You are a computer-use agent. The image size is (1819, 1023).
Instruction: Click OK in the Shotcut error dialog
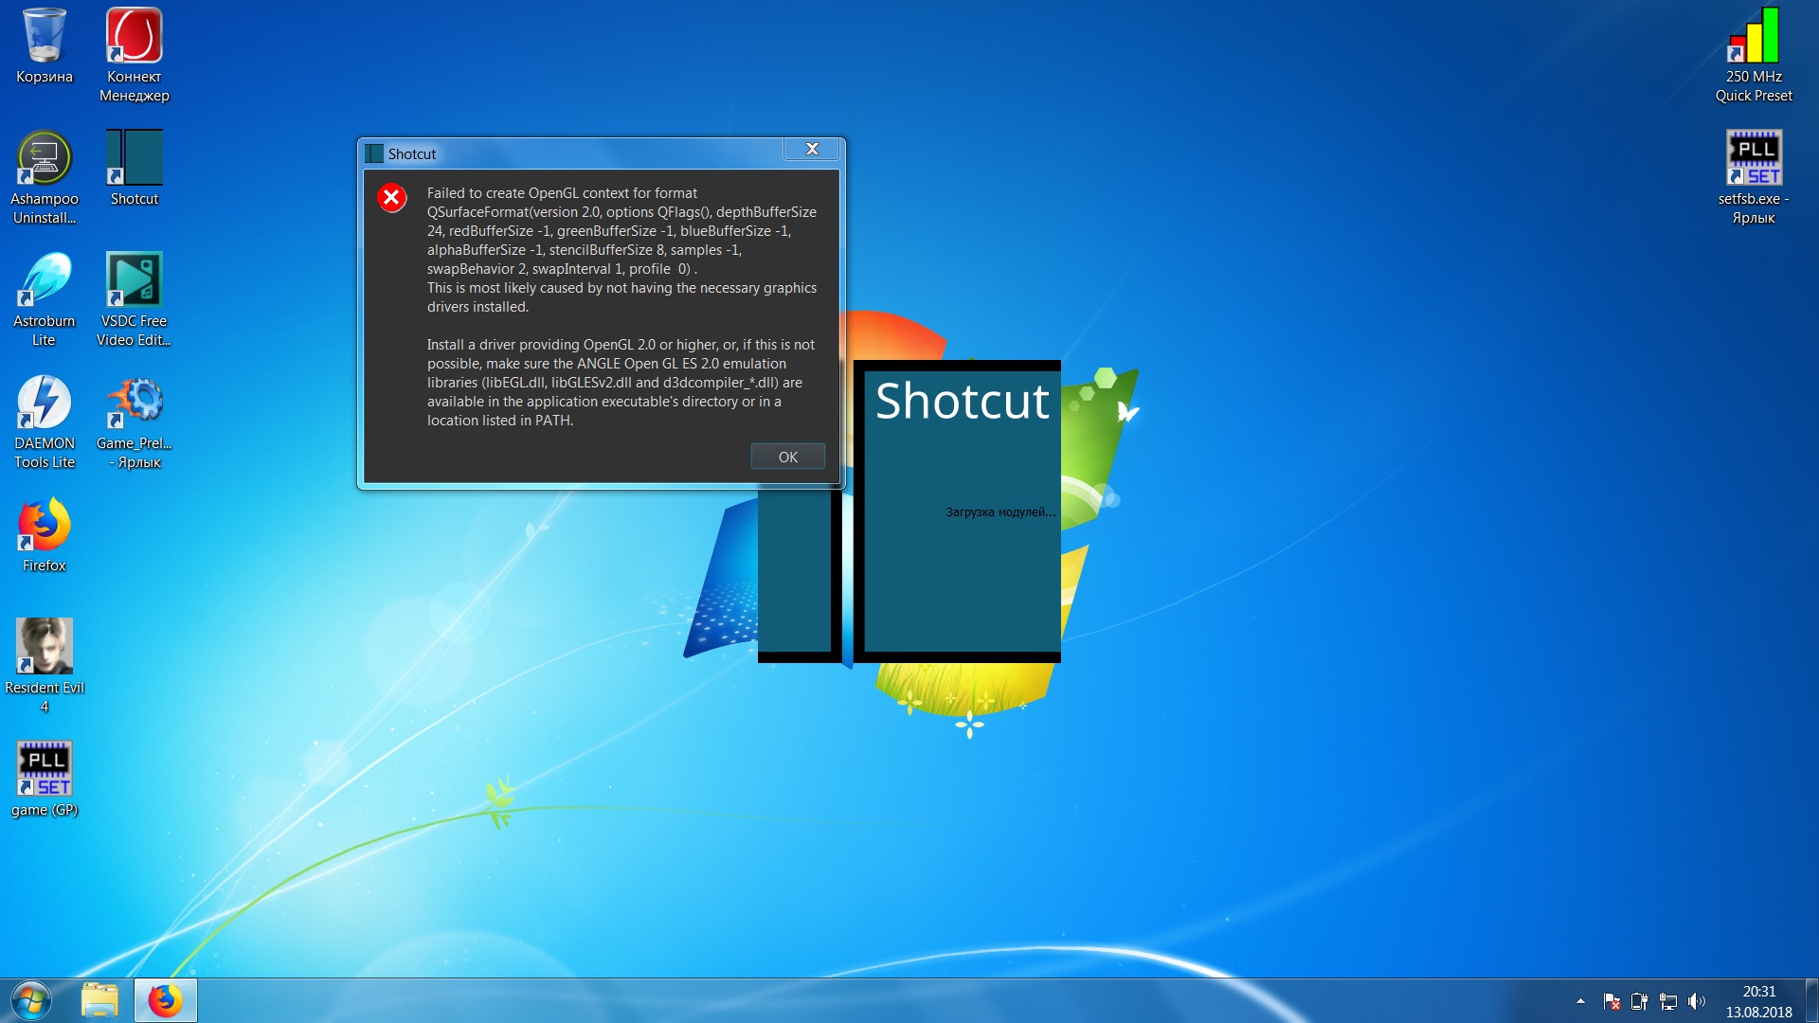787,457
